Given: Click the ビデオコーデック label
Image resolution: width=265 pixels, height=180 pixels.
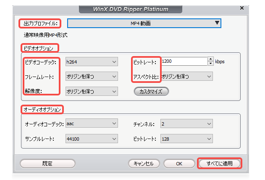Looking at the screenshot, I should click(x=41, y=62).
